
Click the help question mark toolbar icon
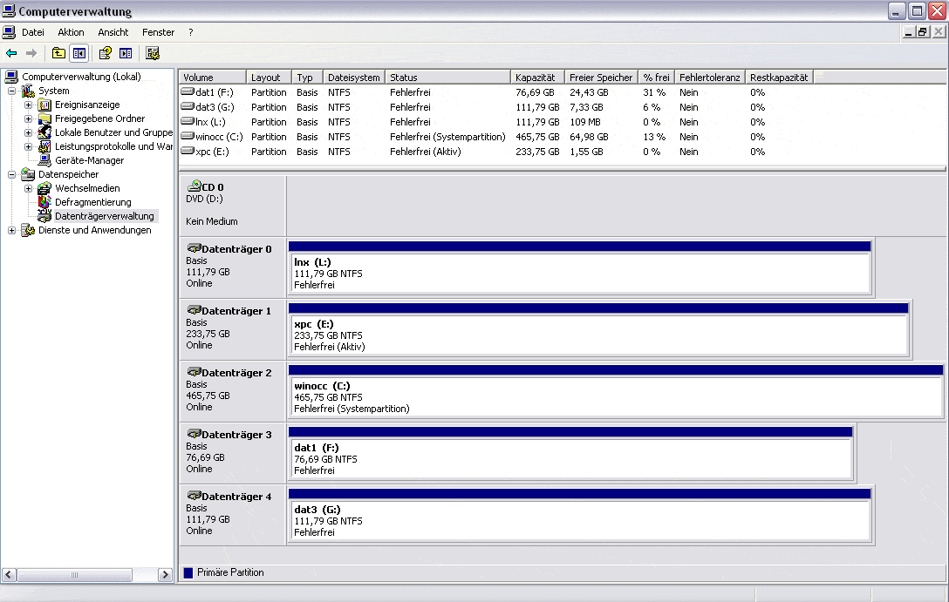click(105, 53)
